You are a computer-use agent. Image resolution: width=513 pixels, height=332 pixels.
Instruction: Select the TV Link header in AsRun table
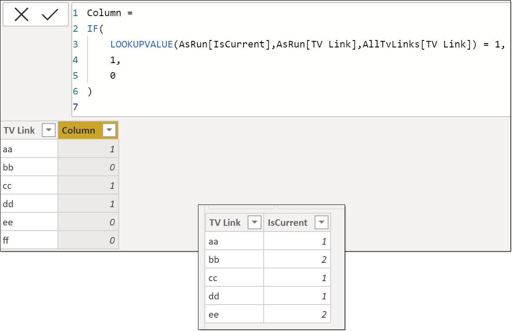(234, 222)
